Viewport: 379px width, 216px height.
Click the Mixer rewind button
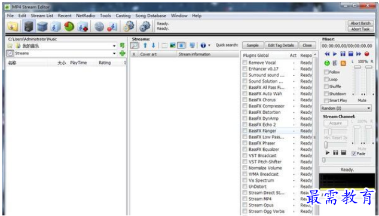coord(327,54)
